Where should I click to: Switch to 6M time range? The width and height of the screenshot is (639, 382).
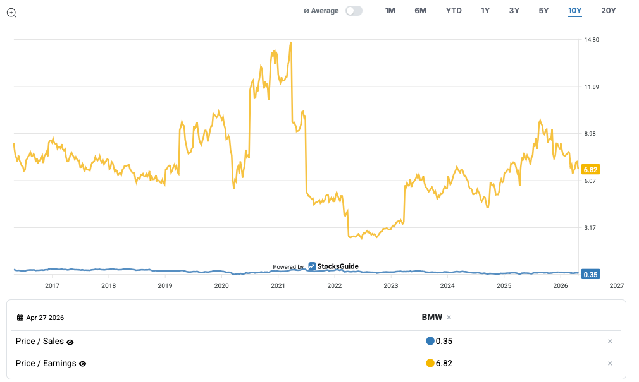coord(420,11)
